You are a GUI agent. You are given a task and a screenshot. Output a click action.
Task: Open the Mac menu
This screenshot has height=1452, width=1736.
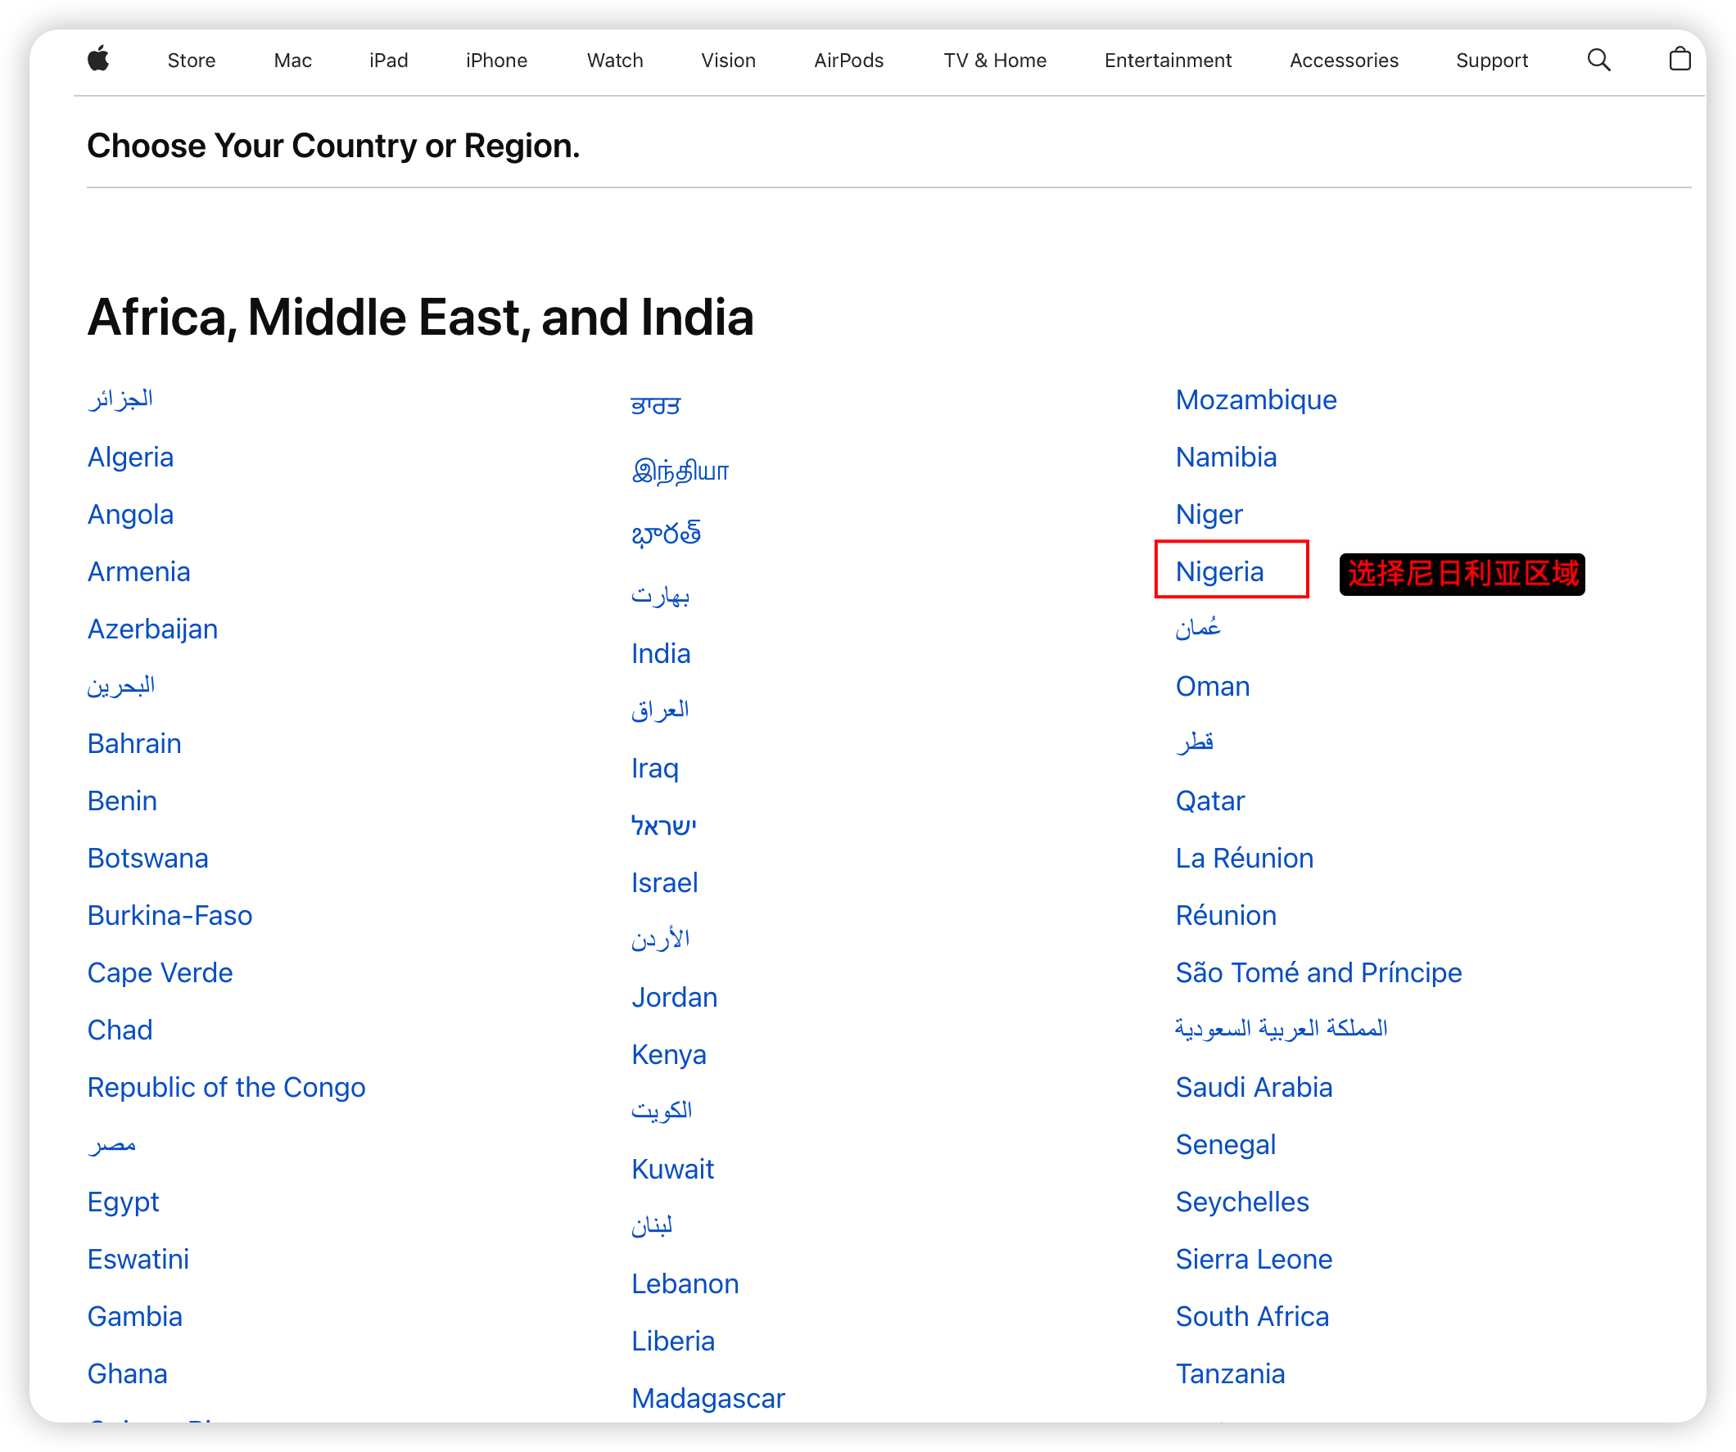292,61
